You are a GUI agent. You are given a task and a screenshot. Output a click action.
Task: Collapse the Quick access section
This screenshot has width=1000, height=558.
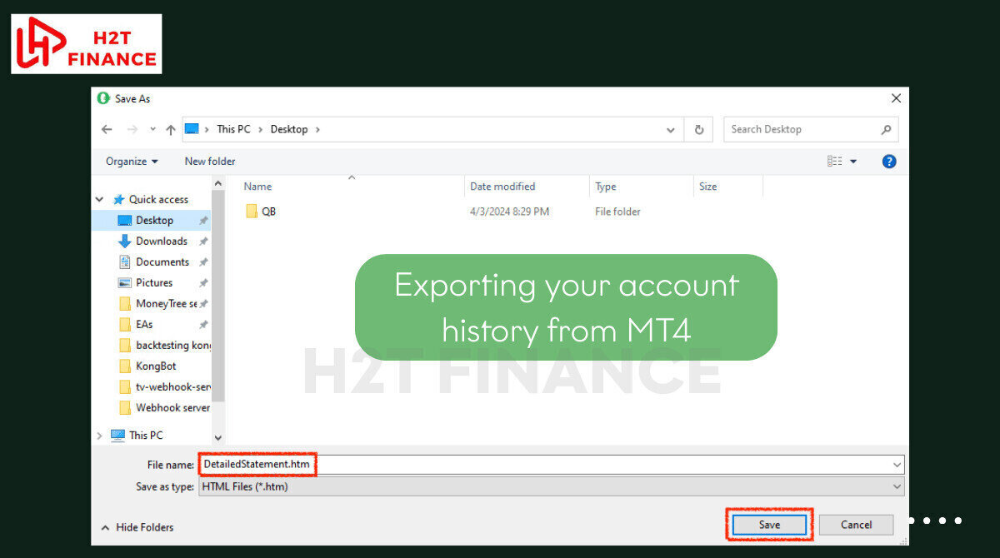(100, 200)
